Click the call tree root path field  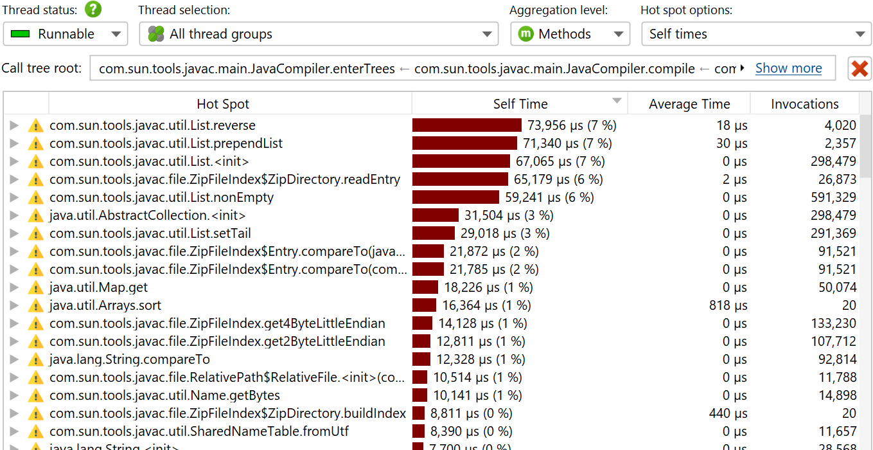(463, 68)
